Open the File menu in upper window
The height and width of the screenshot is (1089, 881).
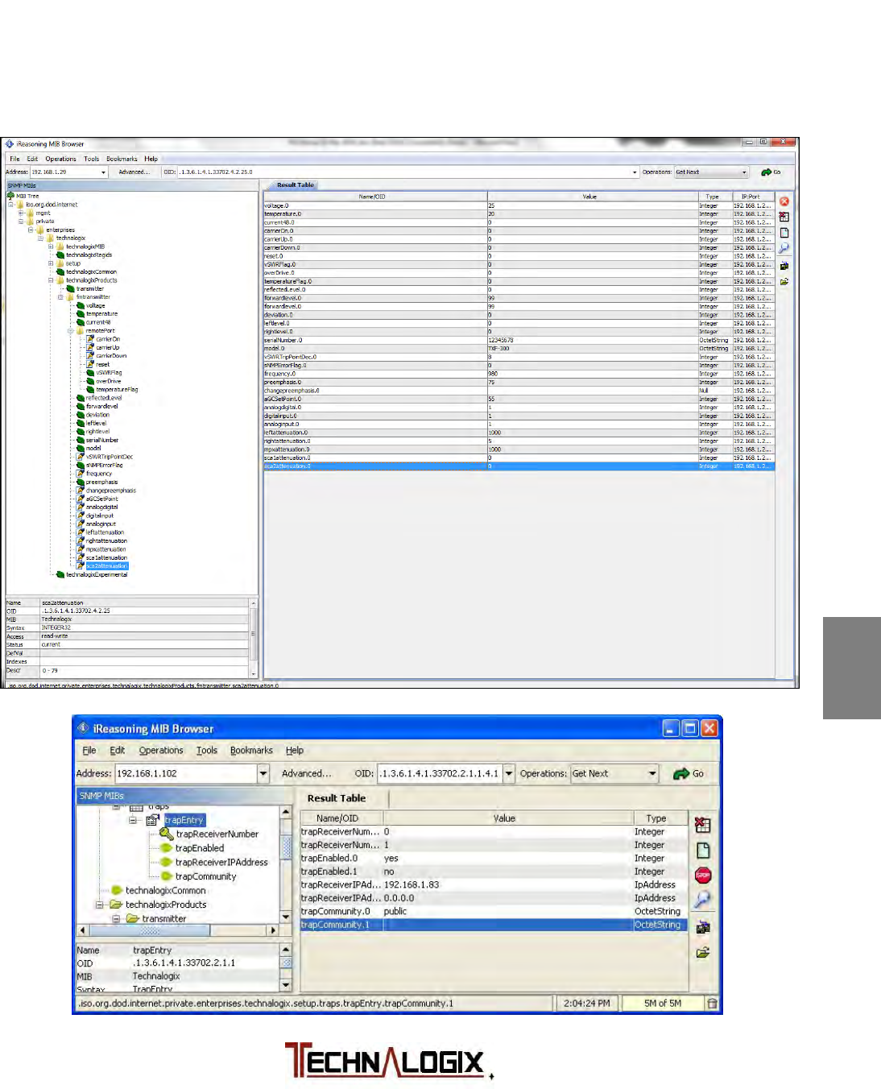pos(14,159)
